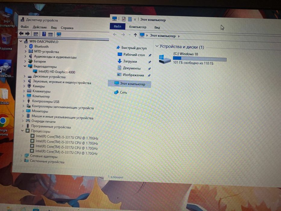Collapse Устройства и диски section
This screenshot has width=281, height=211.
click(157, 46)
